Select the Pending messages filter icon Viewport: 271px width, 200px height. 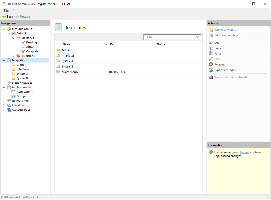coord(23,42)
